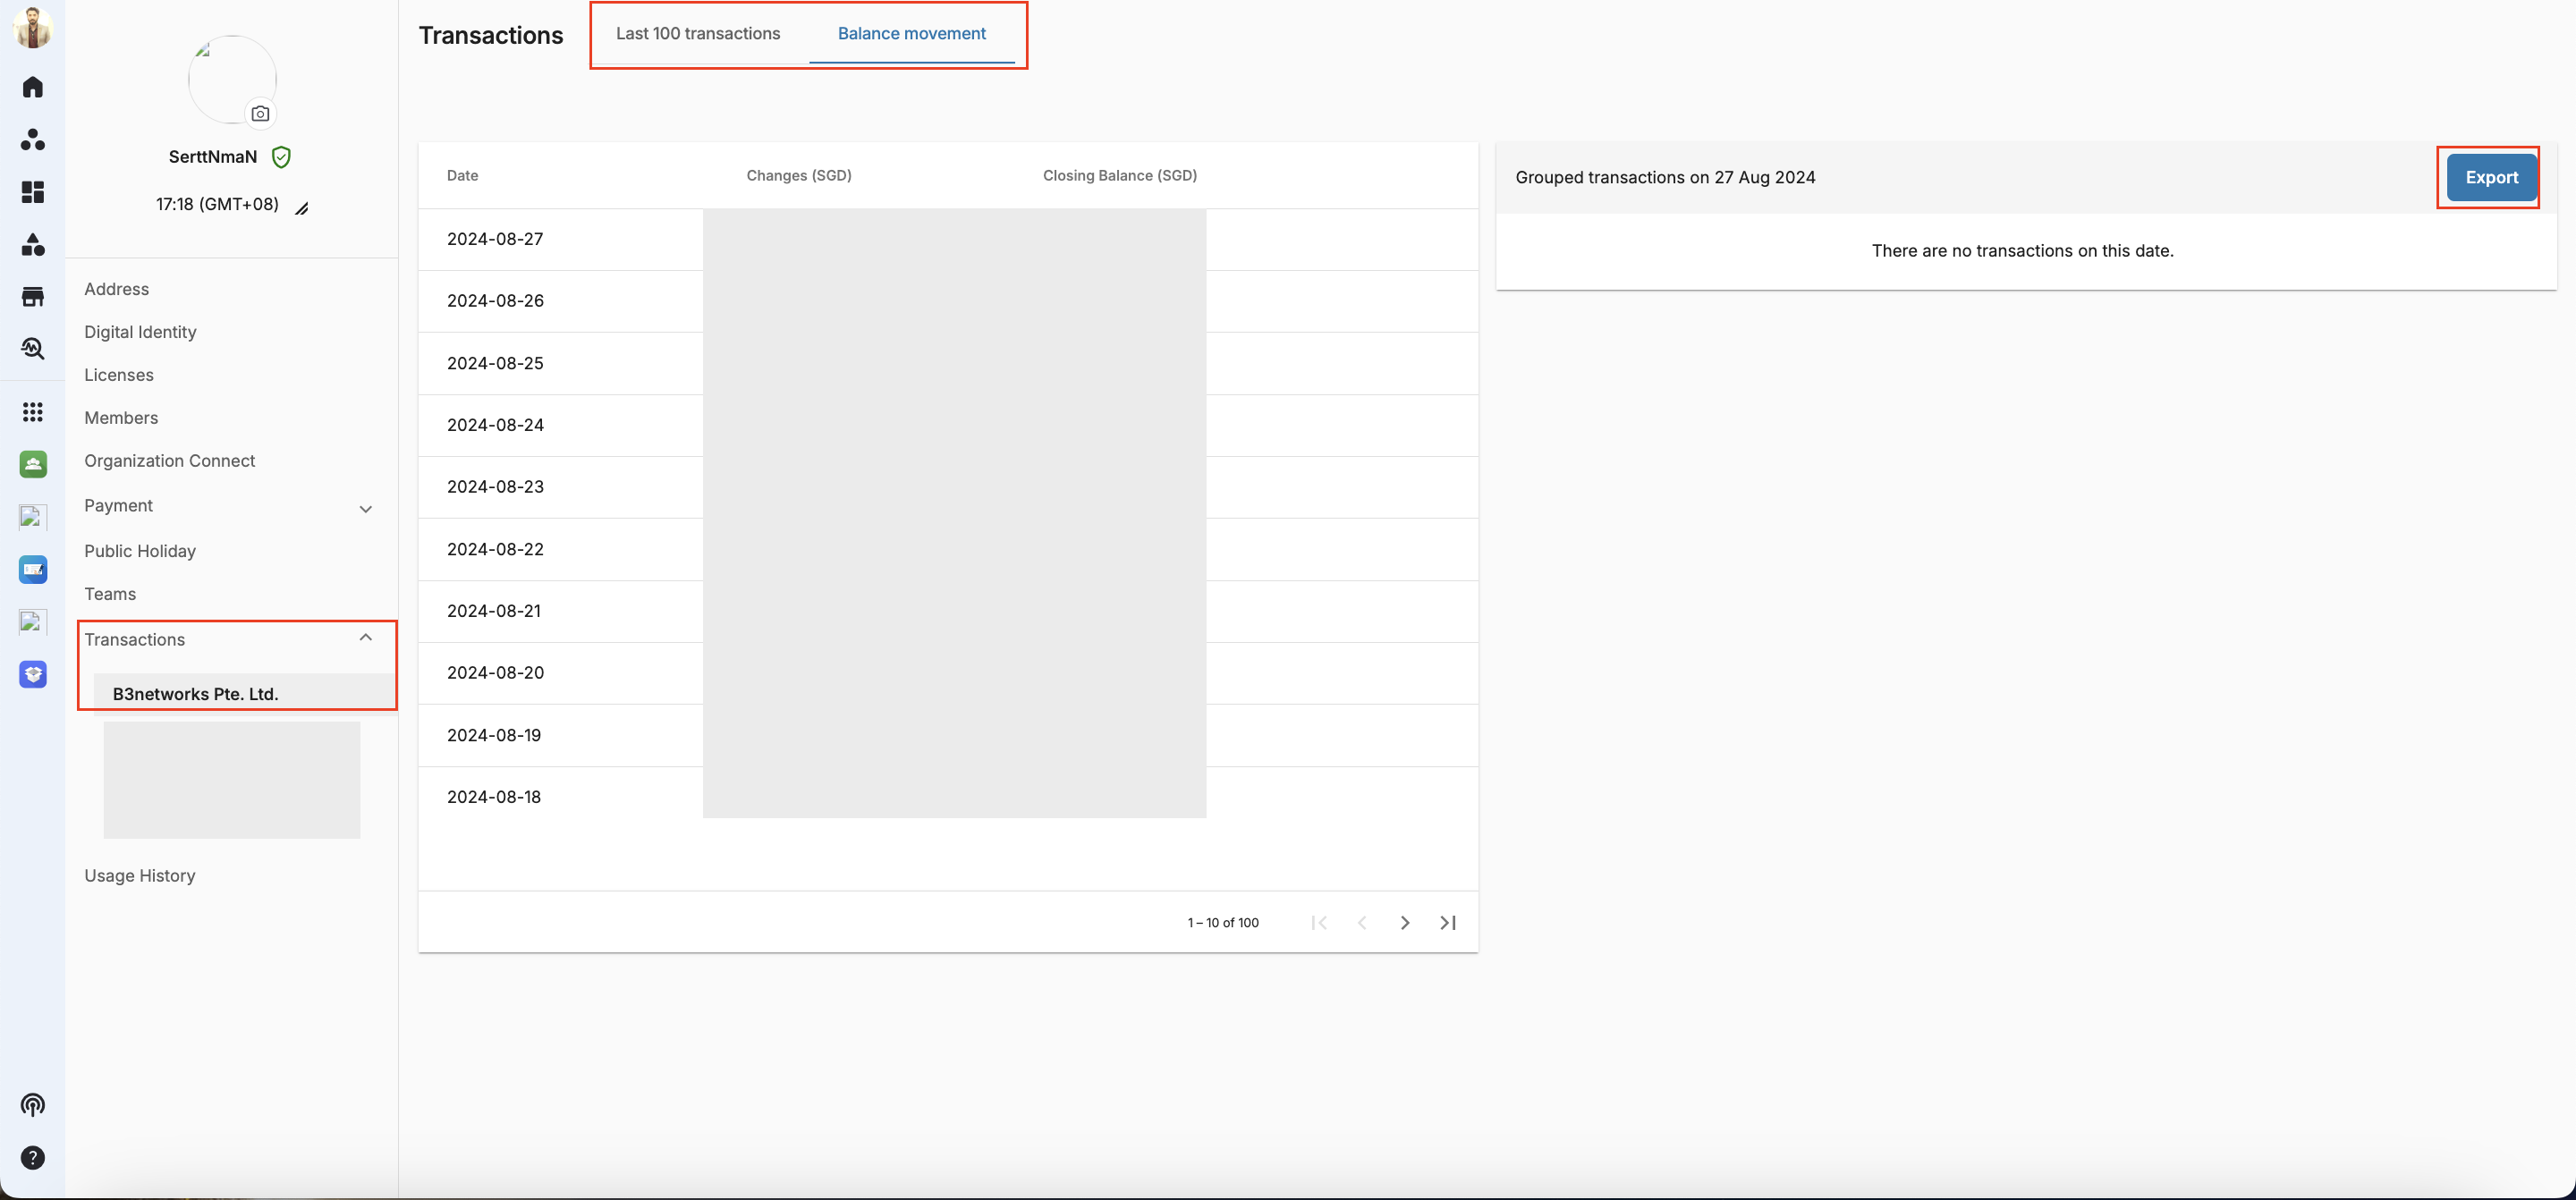Click the green verified shield beside SerttNmaN

282,157
